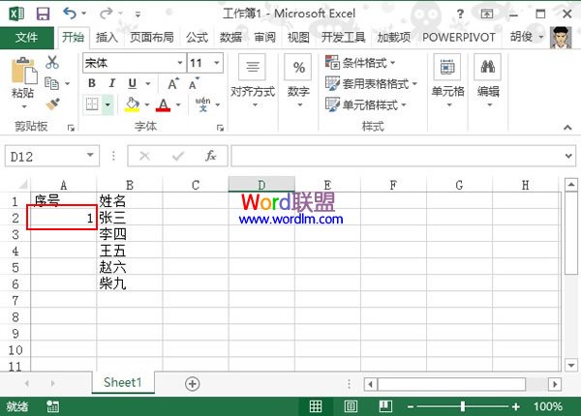Switch to the 开发工具 ribbon tab
Screen dimensions: 581x416
point(343,38)
